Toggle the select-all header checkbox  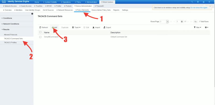pos(40,32)
